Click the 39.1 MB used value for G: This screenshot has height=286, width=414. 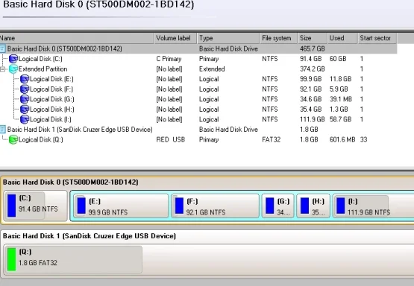[x=341, y=99]
